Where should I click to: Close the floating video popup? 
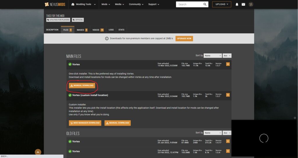coord(295,118)
